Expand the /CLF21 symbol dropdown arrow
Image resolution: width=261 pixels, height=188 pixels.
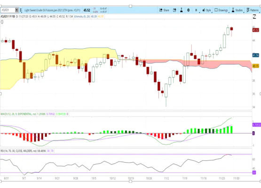pyautogui.click(x=16, y=10)
